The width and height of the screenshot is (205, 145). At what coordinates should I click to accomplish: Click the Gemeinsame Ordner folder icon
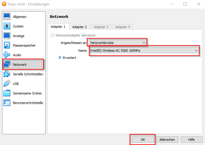(x=7, y=93)
